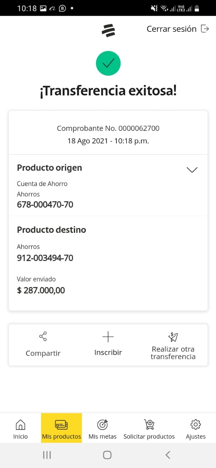Image resolution: width=216 pixels, height=468 pixels.
Task: Tap the Inscribir plus icon
Action: click(x=108, y=337)
